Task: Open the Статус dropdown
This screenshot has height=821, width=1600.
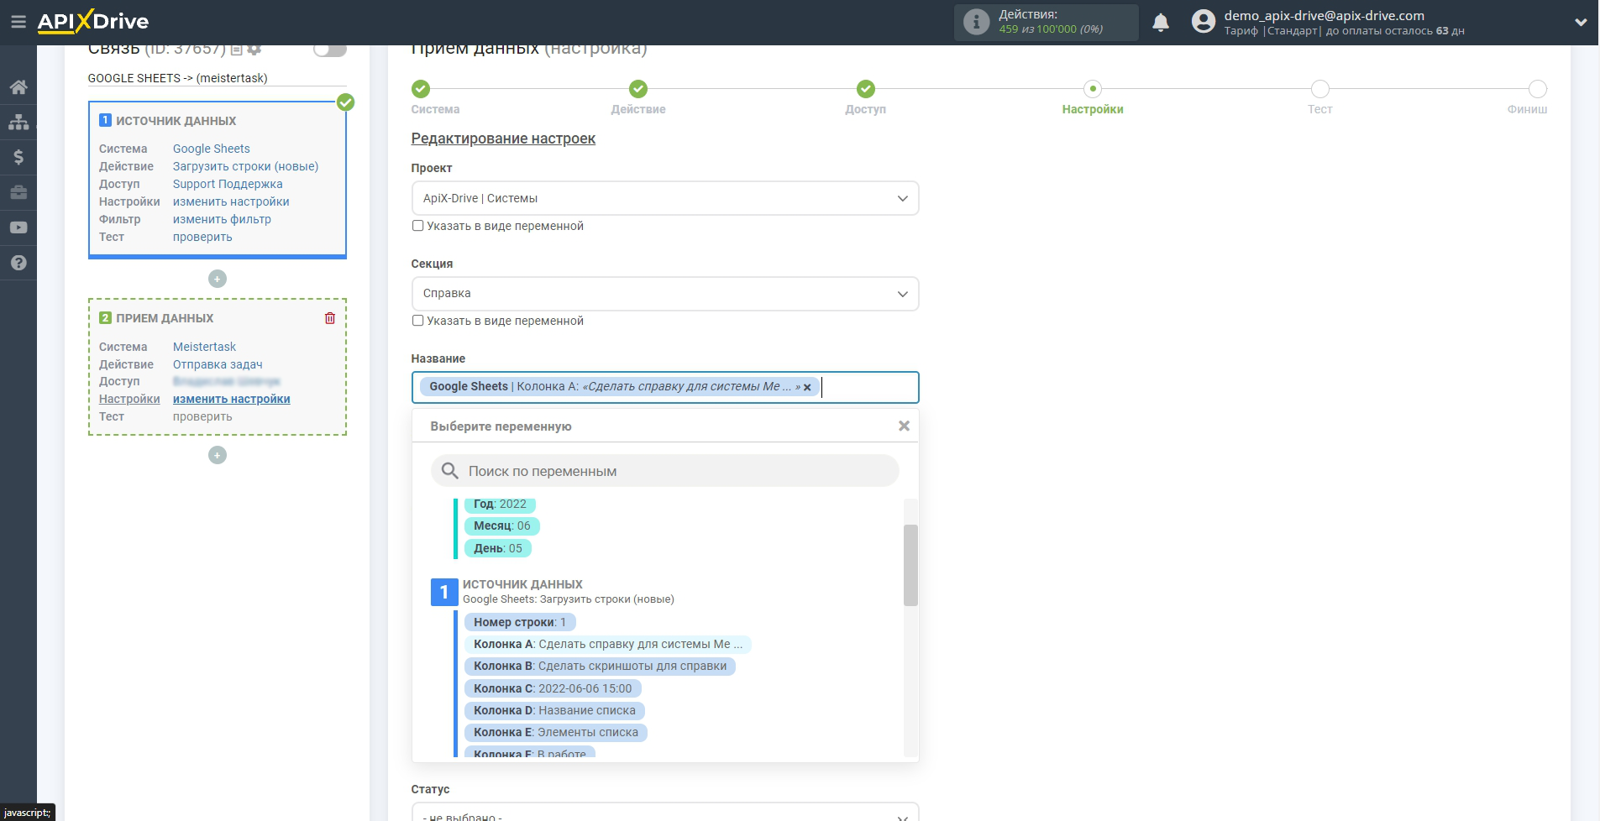Action: (665, 813)
